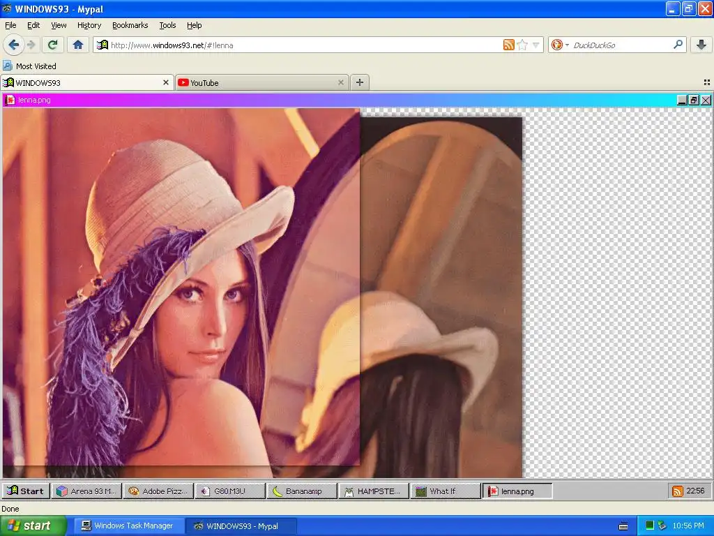Switch to the YouTube tab
The width and height of the screenshot is (714, 536).
coord(262,82)
